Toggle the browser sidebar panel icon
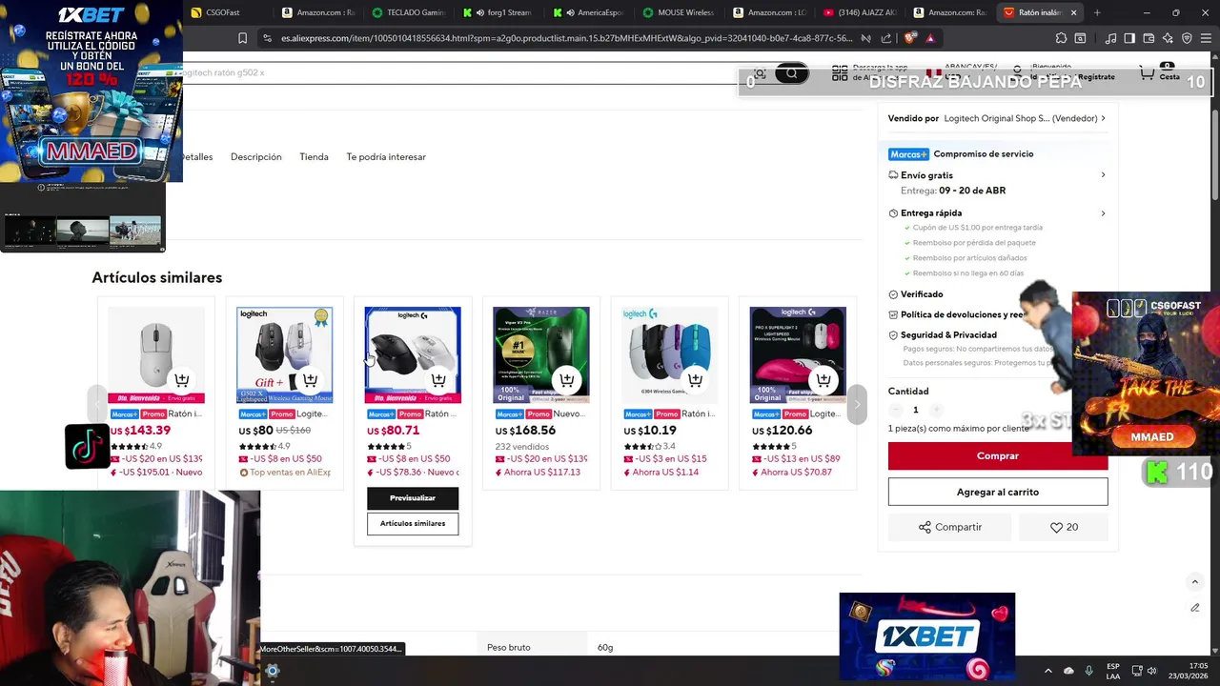Image resolution: width=1220 pixels, height=686 pixels. [x=1129, y=38]
